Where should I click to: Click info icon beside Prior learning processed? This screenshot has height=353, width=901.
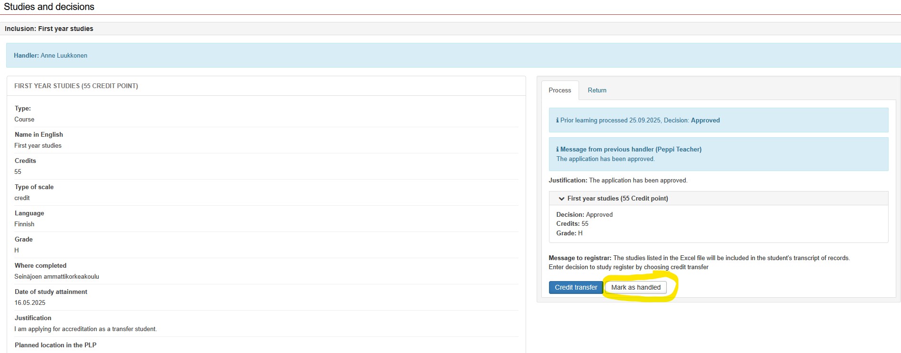(557, 121)
